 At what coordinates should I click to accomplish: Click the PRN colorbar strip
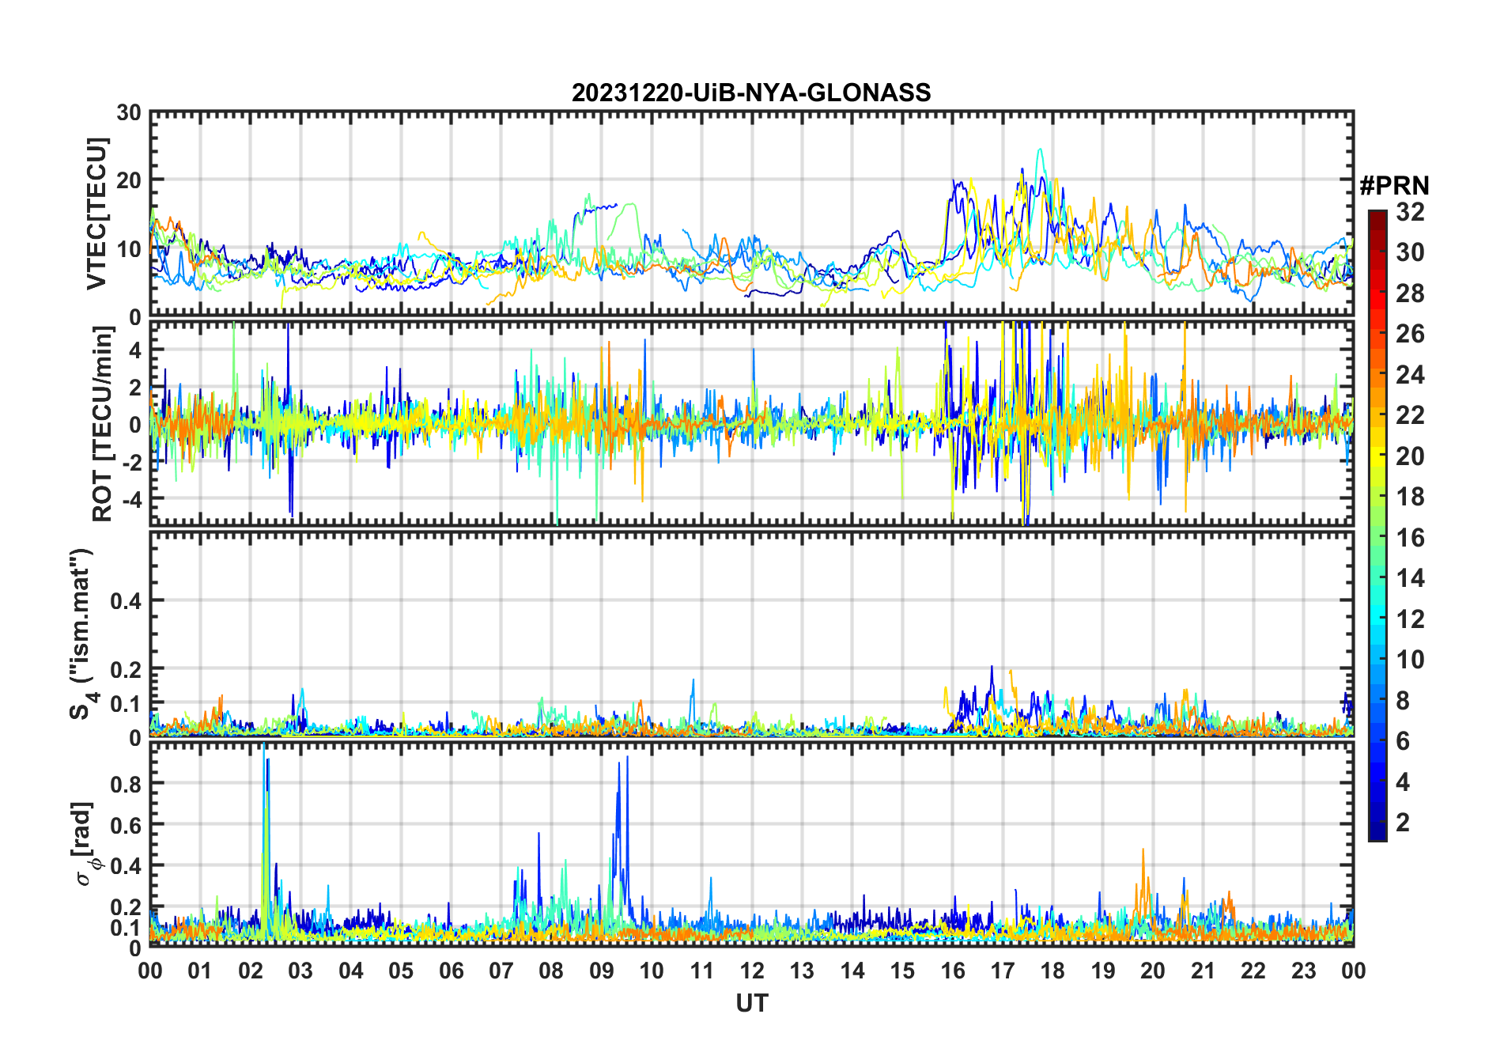tap(1377, 525)
